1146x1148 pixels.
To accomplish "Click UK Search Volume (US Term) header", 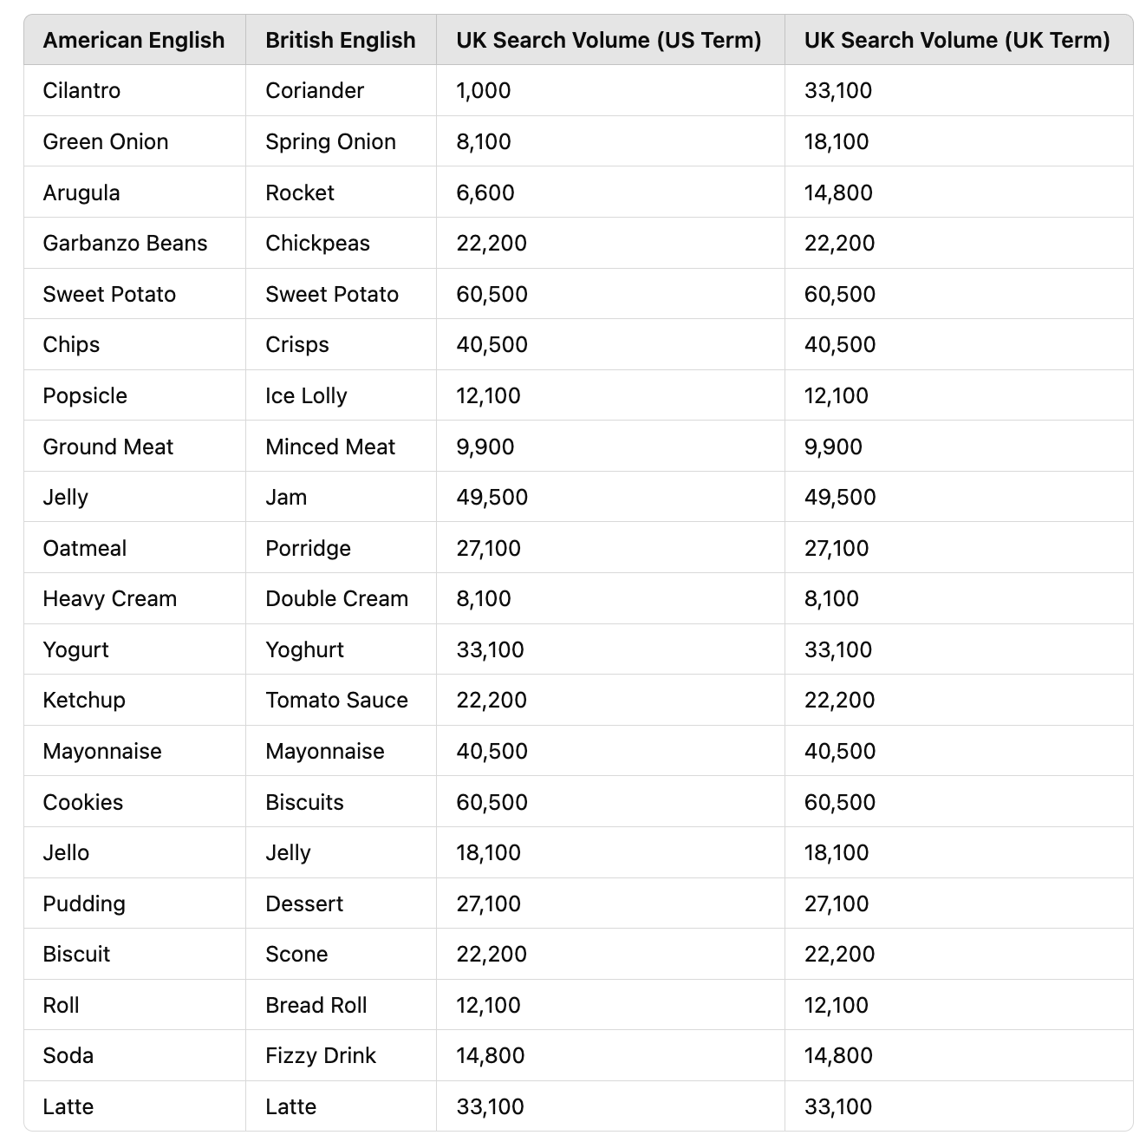I will (x=609, y=40).
